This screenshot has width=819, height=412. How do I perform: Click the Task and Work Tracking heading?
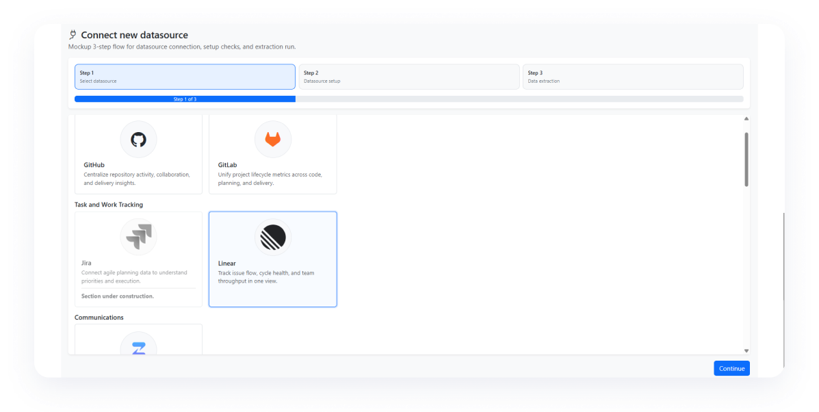tap(109, 205)
